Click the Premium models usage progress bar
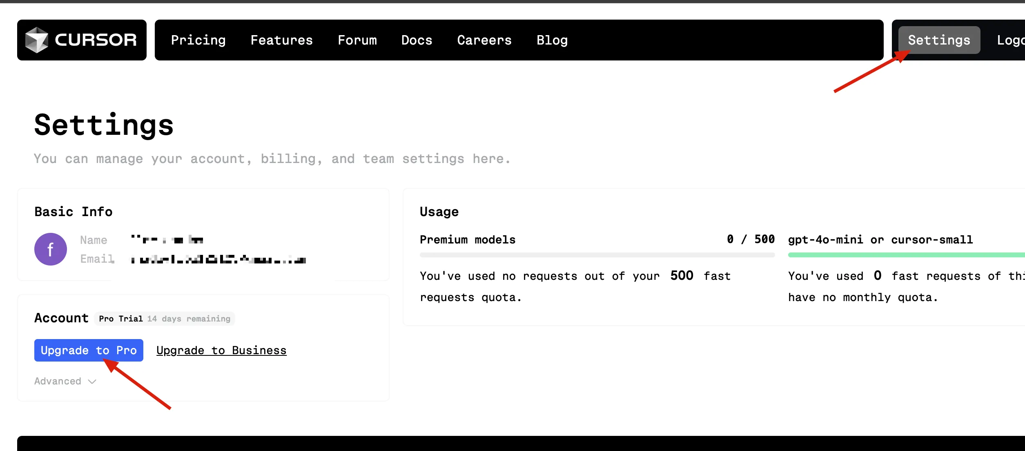Screen dimensions: 1025x451 click(597, 255)
